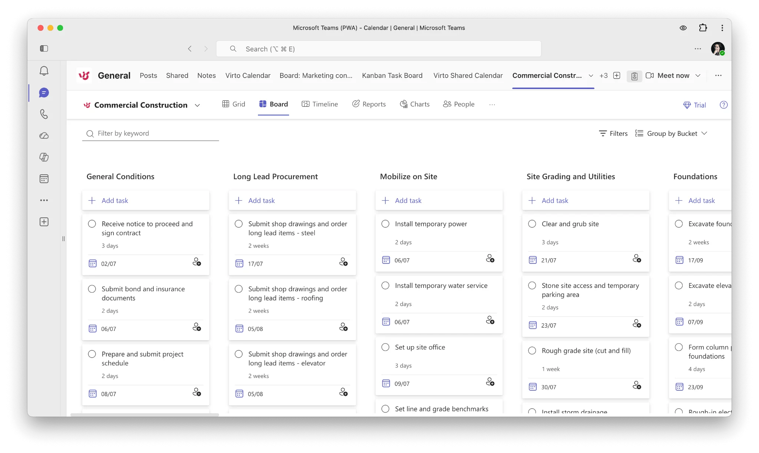Start a meeting with Meet now

[667, 76]
